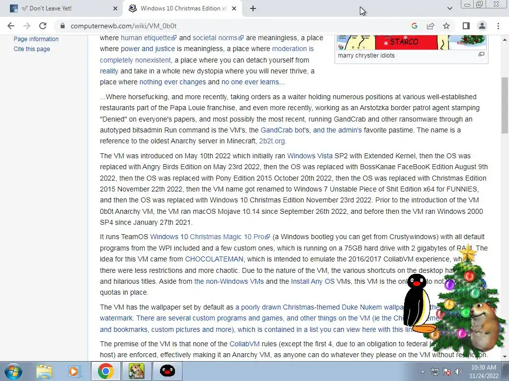Switch to Chrome taskbar button
This screenshot has width=509, height=381.
[105, 371]
